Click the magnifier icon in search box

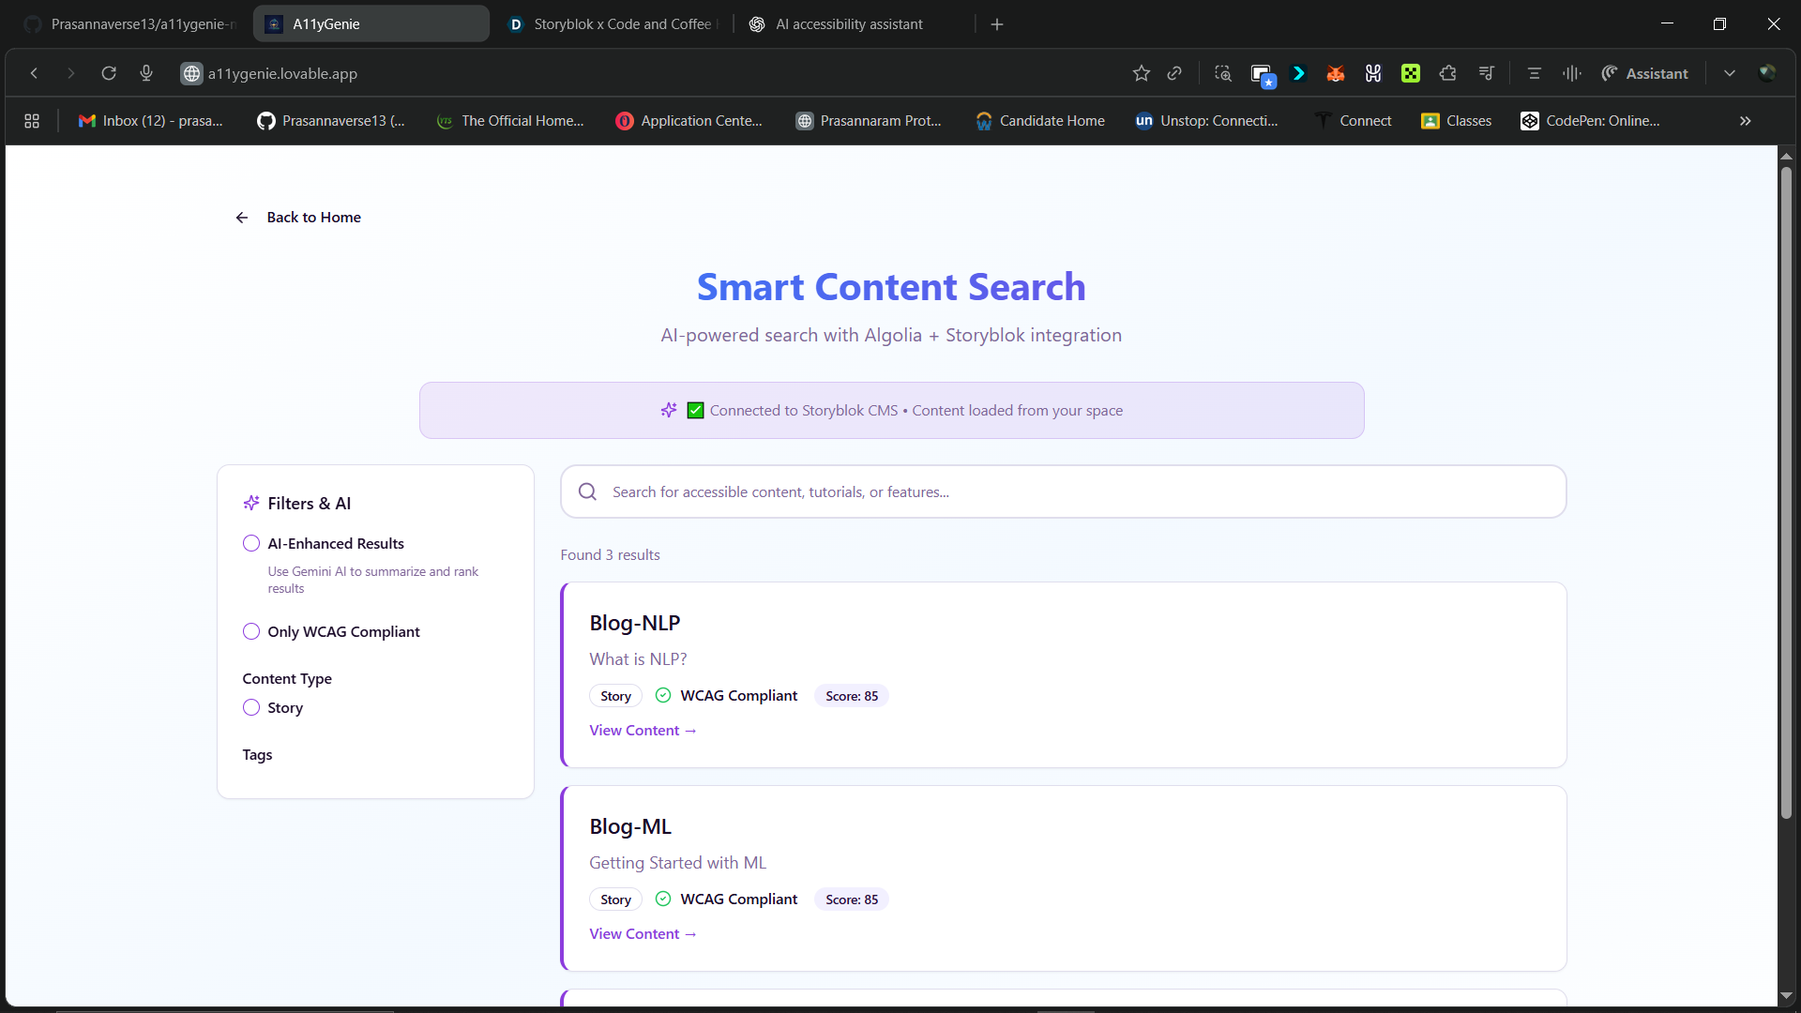point(587,491)
